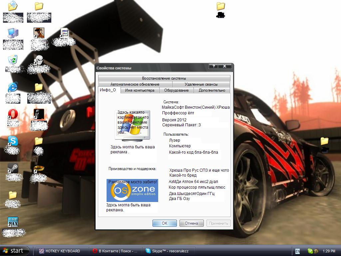Open the Оборудование tab

click(x=176, y=90)
